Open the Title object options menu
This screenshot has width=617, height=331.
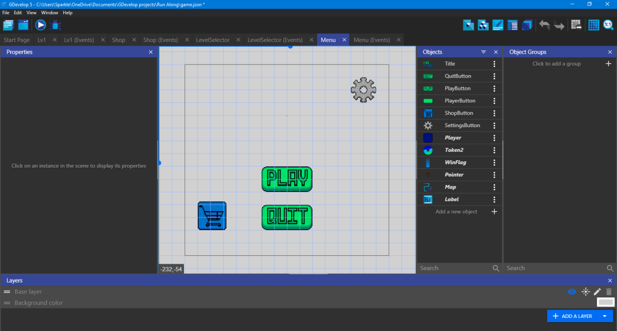[494, 64]
